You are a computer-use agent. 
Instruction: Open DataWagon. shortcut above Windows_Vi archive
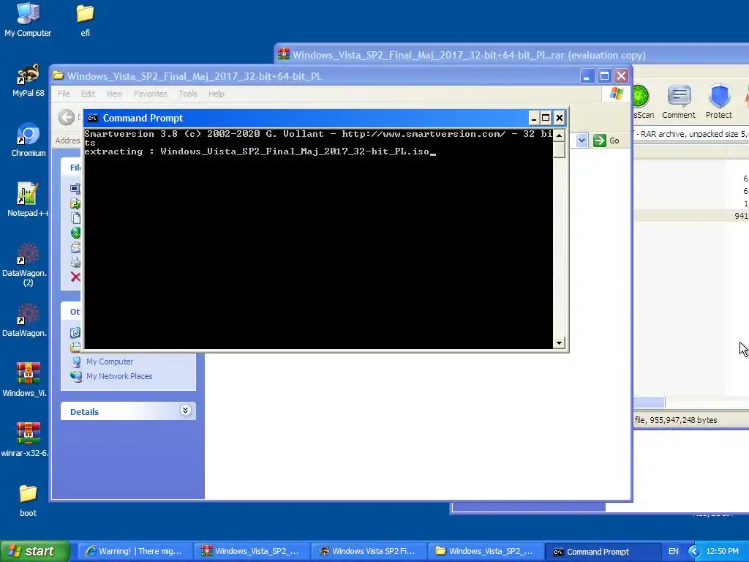25,320
